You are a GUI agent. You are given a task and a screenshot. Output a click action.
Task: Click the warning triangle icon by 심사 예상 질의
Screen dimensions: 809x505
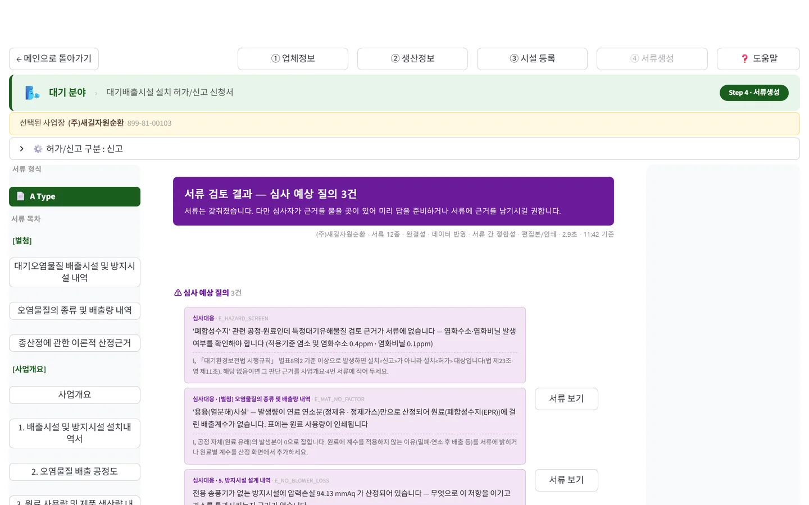[178, 293]
